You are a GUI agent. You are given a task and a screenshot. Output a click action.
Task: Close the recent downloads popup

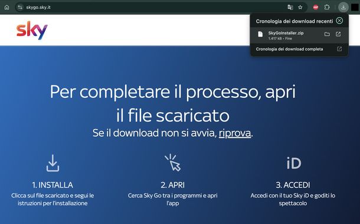pos(339,21)
